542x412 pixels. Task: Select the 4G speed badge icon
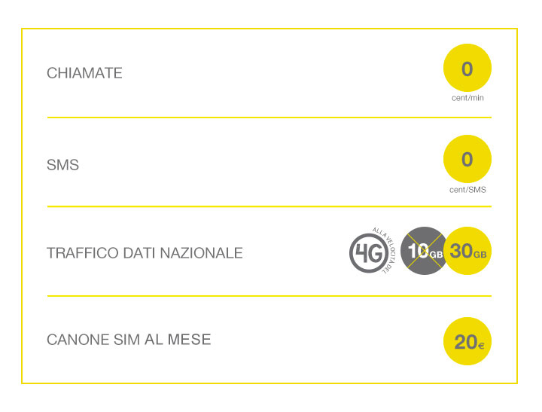pyautogui.click(x=368, y=253)
